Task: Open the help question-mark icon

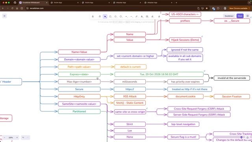Action: (247, 138)
